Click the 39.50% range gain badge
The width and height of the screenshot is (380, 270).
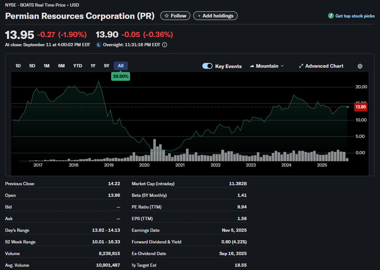121,76
